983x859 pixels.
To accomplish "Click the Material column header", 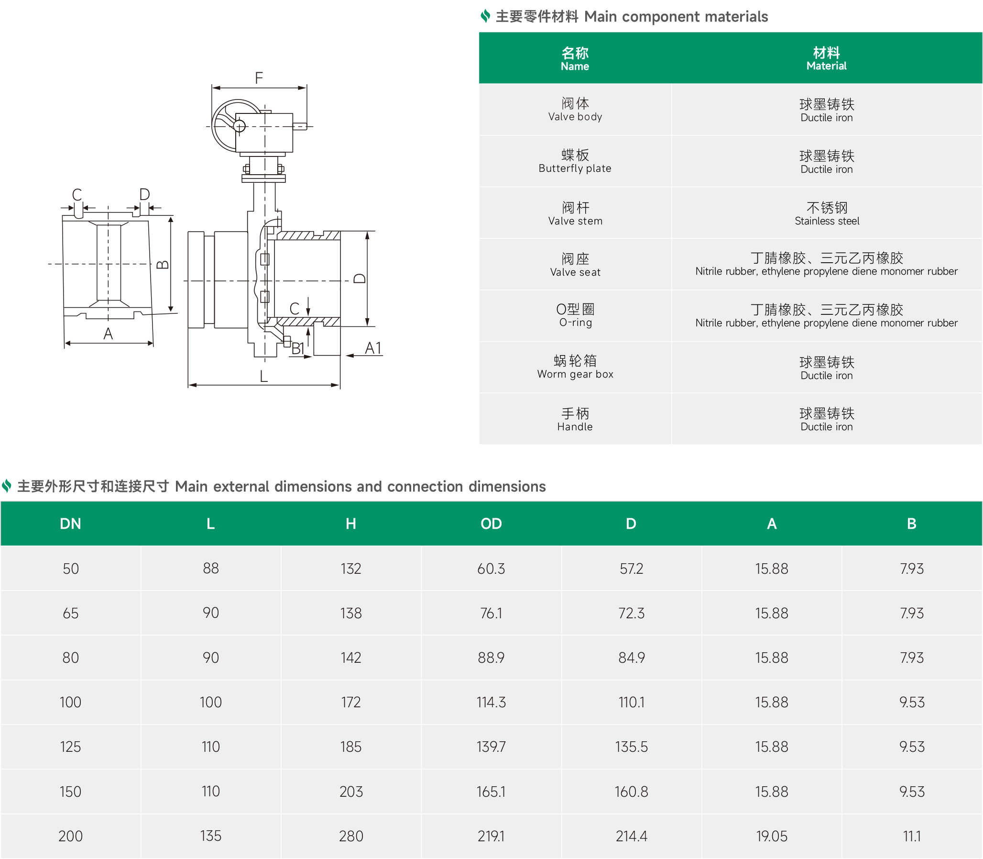I will tap(826, 58).
